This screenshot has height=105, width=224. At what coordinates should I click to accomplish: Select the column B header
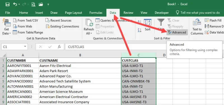pos(80,55)
